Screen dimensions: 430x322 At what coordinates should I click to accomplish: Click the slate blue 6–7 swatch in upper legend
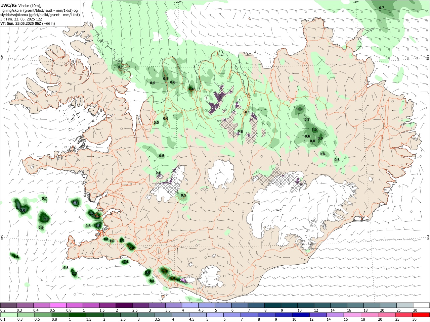(x=240, y=305)
